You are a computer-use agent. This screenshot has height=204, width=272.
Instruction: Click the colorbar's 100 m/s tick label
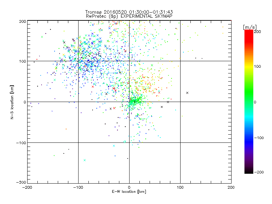[x=257, y=66]
